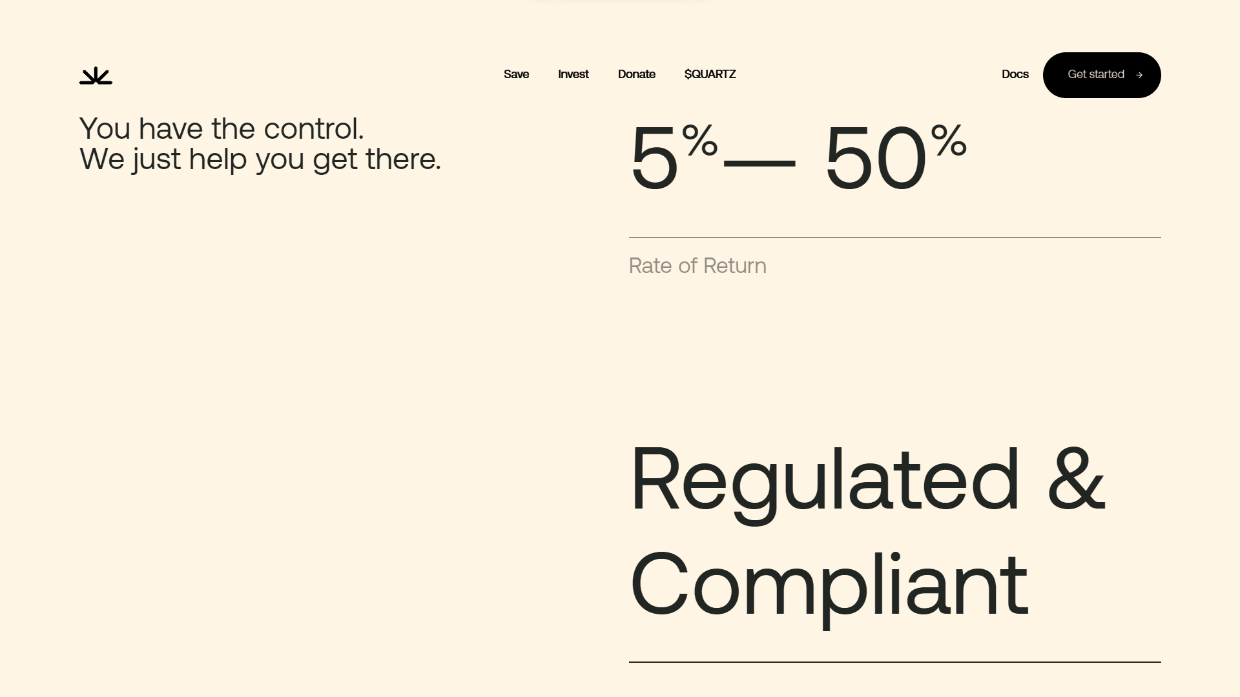This screenshot has width=1240, height=697.
Task: Open the Docs link
Action: pos(1015,74)
